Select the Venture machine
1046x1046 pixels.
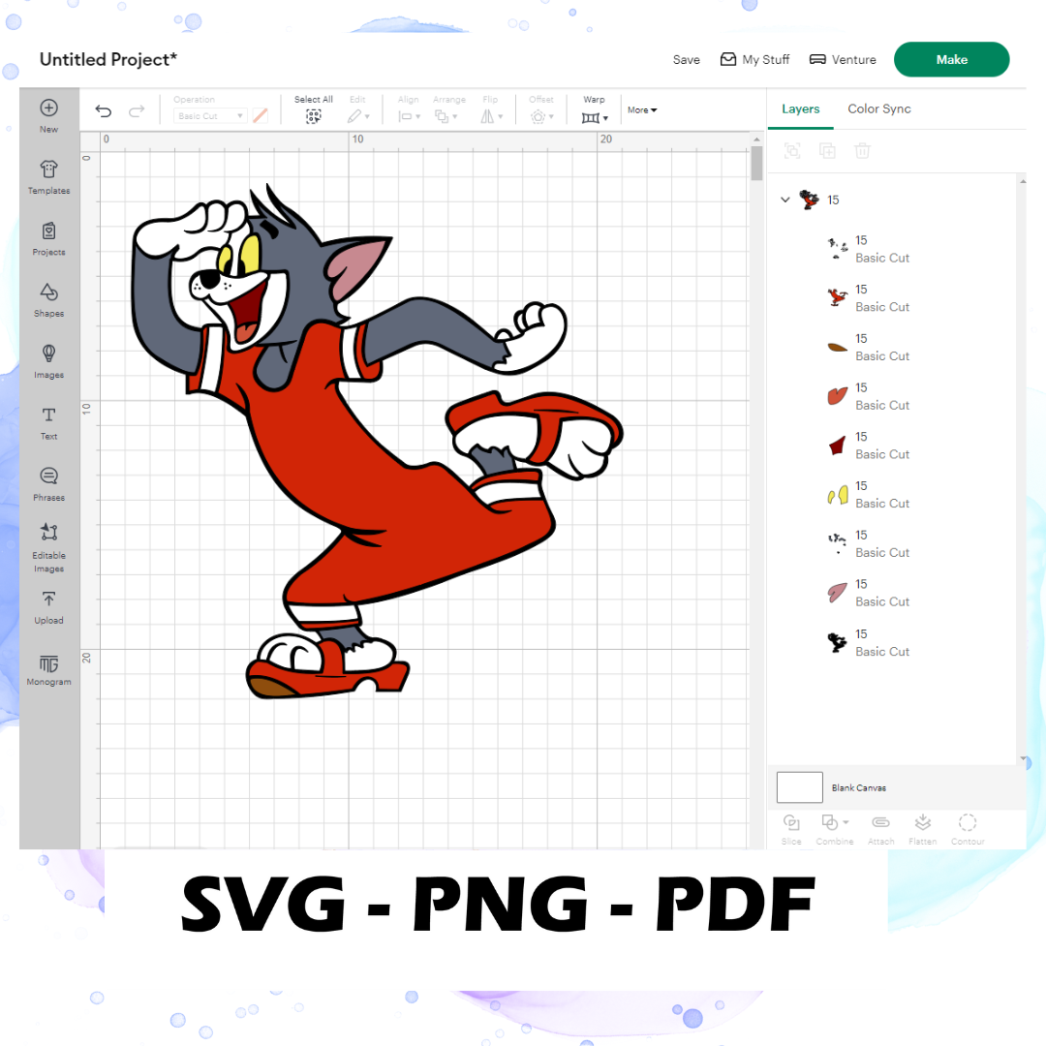[843, 59]
